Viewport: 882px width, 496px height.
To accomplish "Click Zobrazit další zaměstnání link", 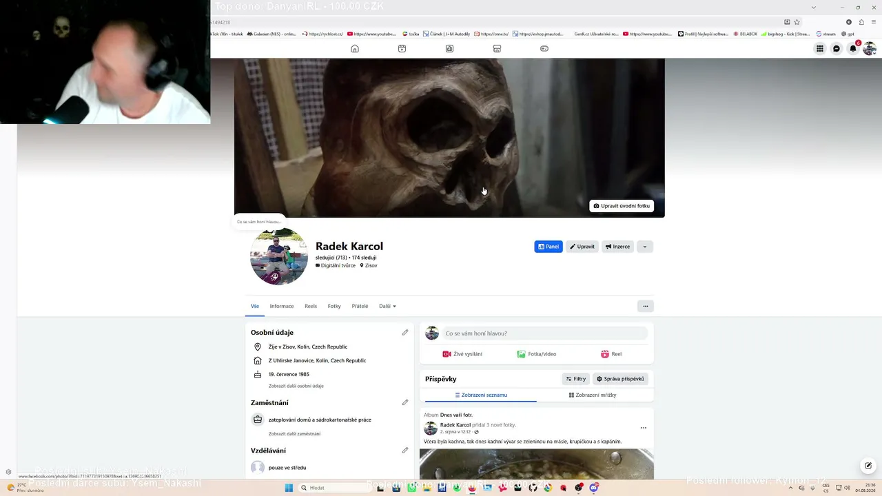I will pos(294,434).
